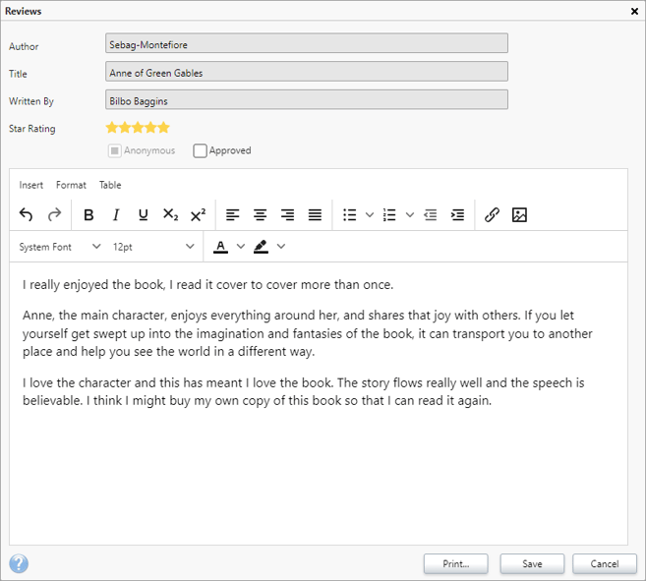Expand the highlight color picker arrow

[x=281, y=247]
